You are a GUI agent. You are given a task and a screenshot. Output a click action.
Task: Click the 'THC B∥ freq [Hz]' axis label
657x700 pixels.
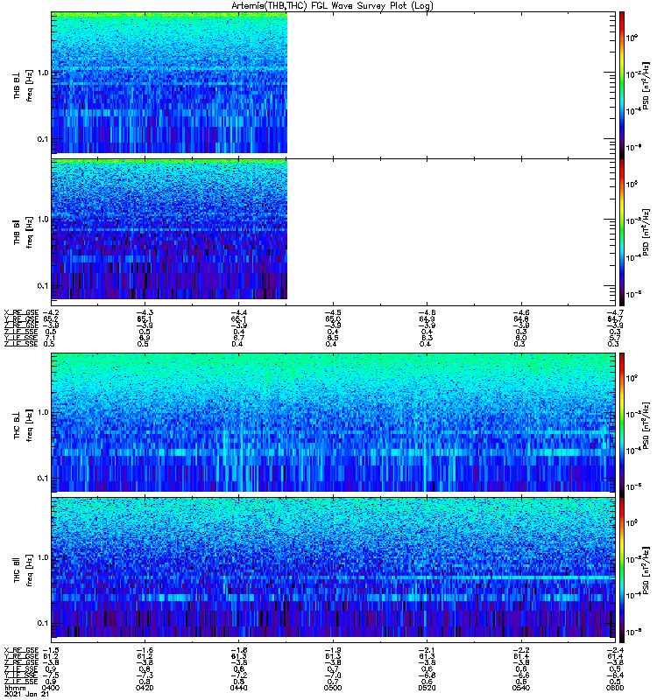tap(24, 570)
